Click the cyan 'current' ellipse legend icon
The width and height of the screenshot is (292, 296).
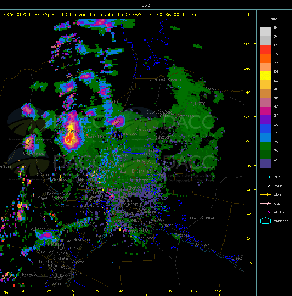[x=265, y=221]
